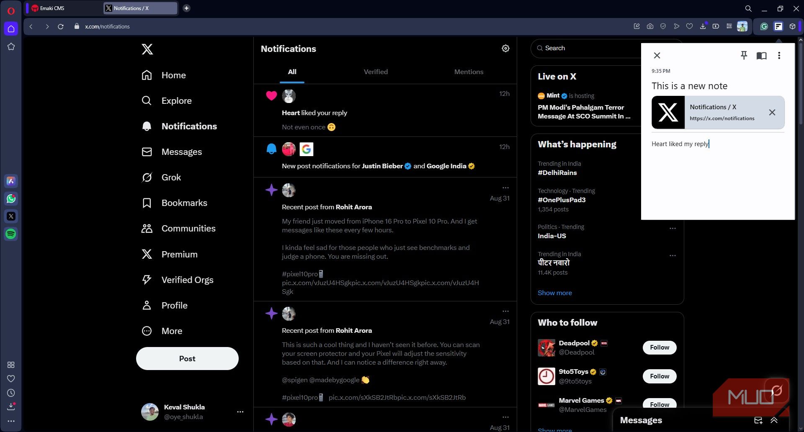Open WhatsApp in Opera sidebar
804x432 pixels.
11,198
